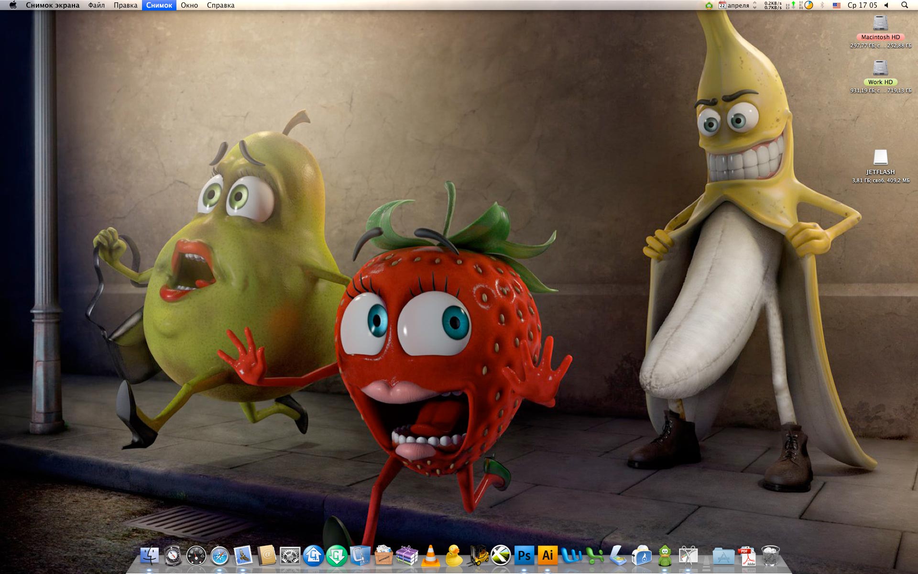This screenshot has height=574, width=918.
Task: Open the Справка menu
Action: tap(221, 5)
